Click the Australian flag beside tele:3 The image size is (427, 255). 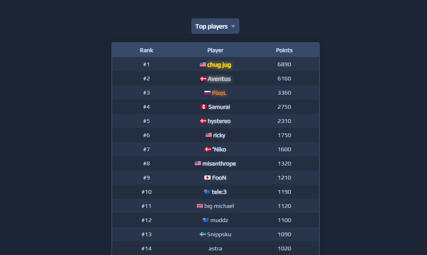207,192
